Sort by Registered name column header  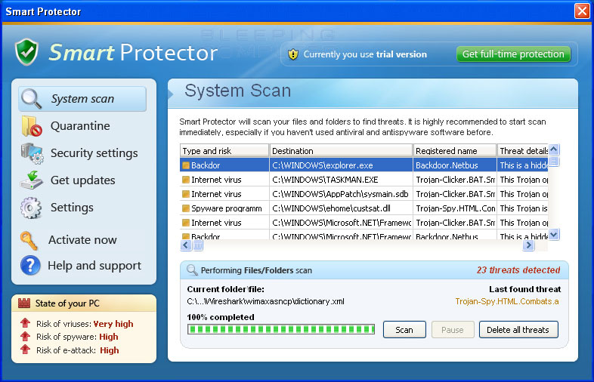coord(455,151)
